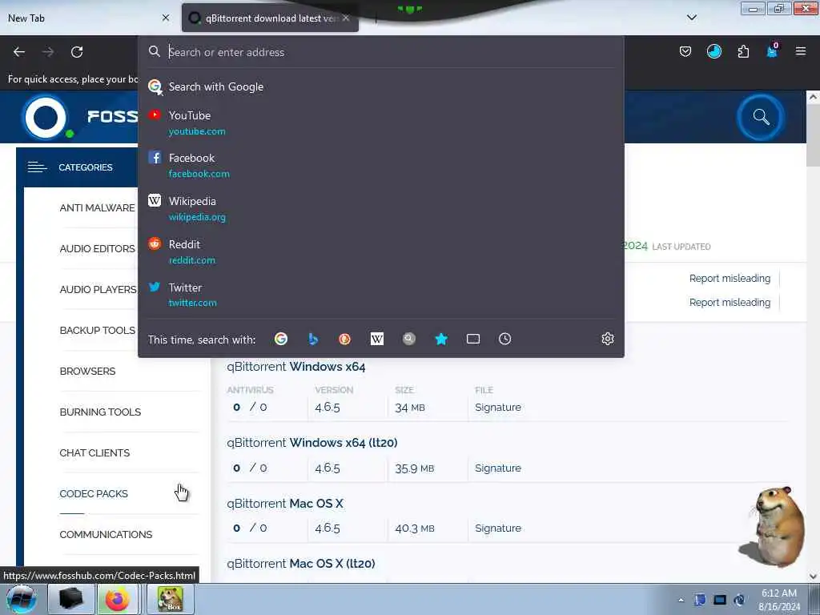
Task: Select DuckDuckGo one-off search icon
Action: point(344,339)
